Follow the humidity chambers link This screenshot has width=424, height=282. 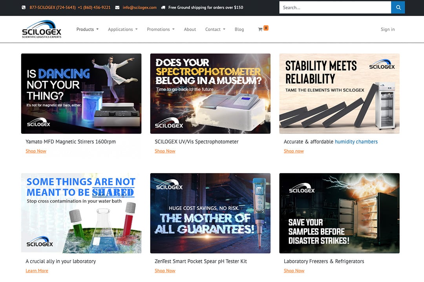click(x=356, y=142)
